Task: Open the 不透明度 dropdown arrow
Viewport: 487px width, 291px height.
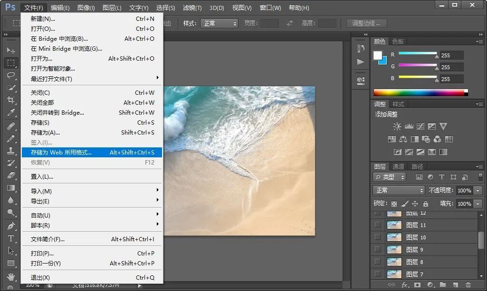Action: tap(478, 190)
